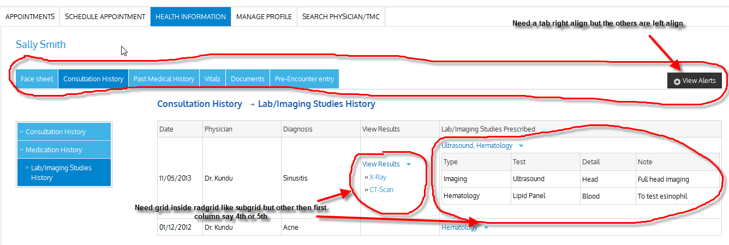
Task: Switch to the Vitals sub-tab
Action: coord(212,79)
